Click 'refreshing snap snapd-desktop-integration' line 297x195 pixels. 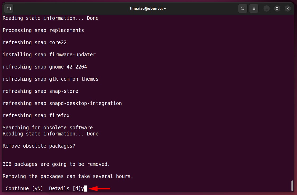(x=62, y=103)
